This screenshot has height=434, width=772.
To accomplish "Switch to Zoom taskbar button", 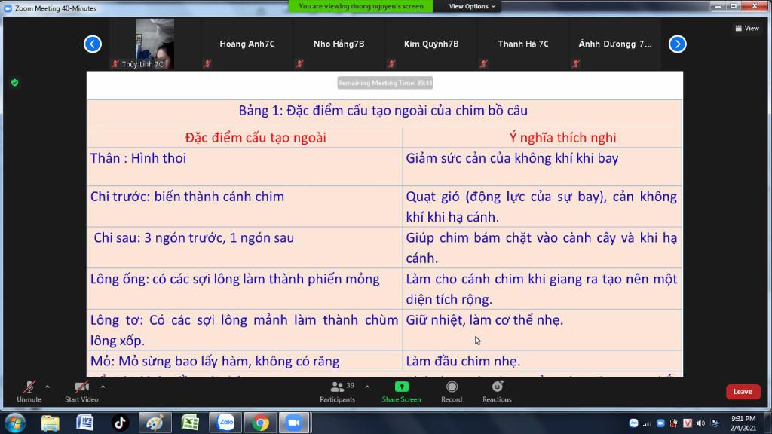I will coord(295,423).
